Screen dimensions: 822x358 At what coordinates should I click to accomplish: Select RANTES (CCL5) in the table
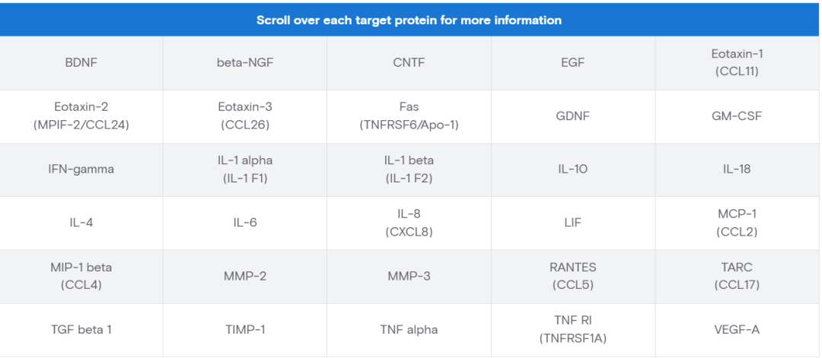click(572, 276)
